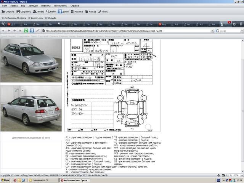Image resolution: width=244 pixels, height=183 pixels.
Task: Open the Новая папка (3) taskbar window
Action: pos(43,180)
